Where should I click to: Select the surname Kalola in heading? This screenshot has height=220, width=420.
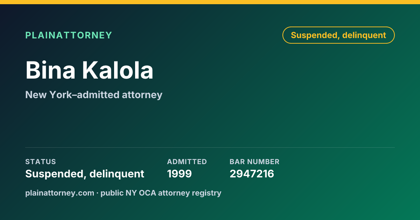click(118, 70)
